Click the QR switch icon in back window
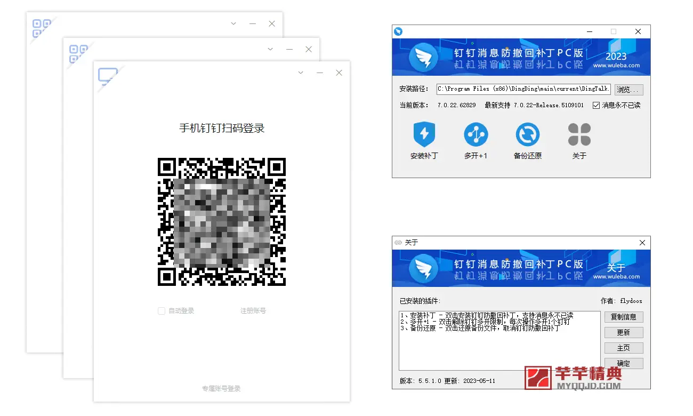The image size is (693, 416). point(41,28)
